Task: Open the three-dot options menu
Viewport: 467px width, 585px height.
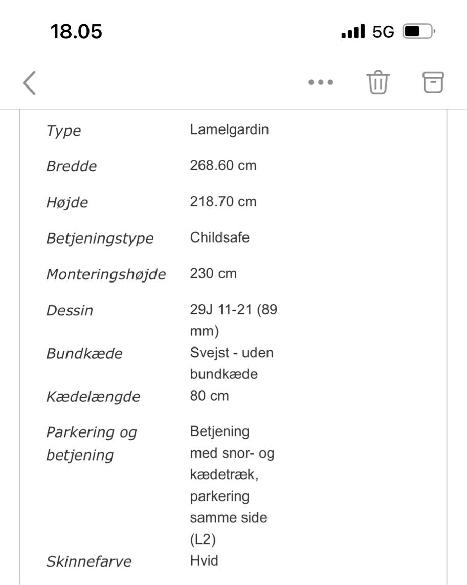Action: click(320, 82)
